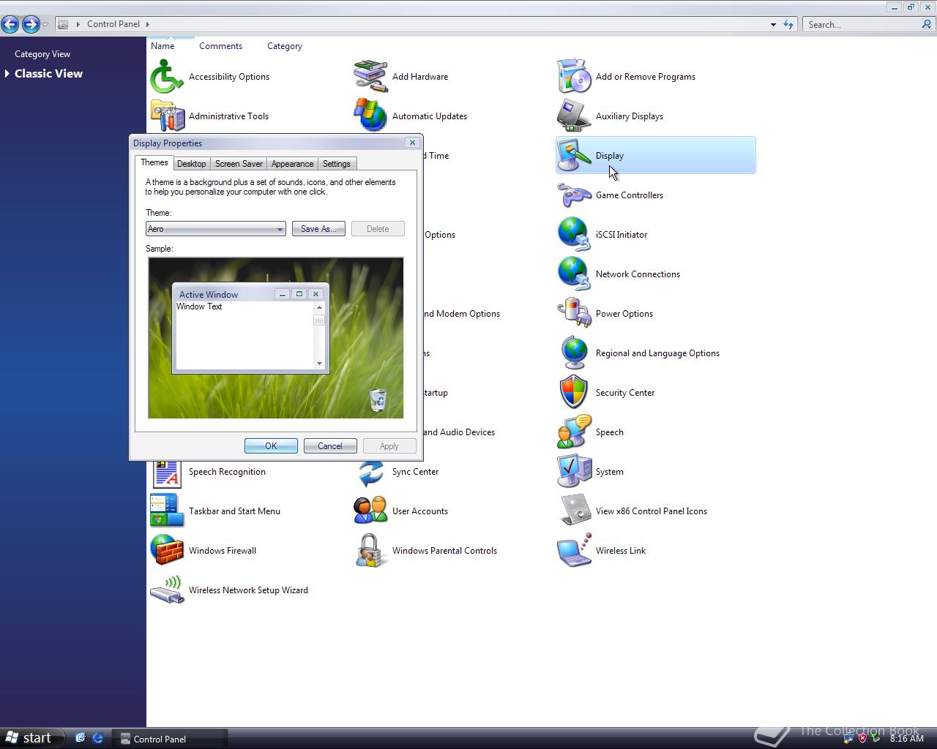Open the Add or Remove Programs icon
Screen dimensions: 937x749
pyautogui.click(x=574, y=77)
